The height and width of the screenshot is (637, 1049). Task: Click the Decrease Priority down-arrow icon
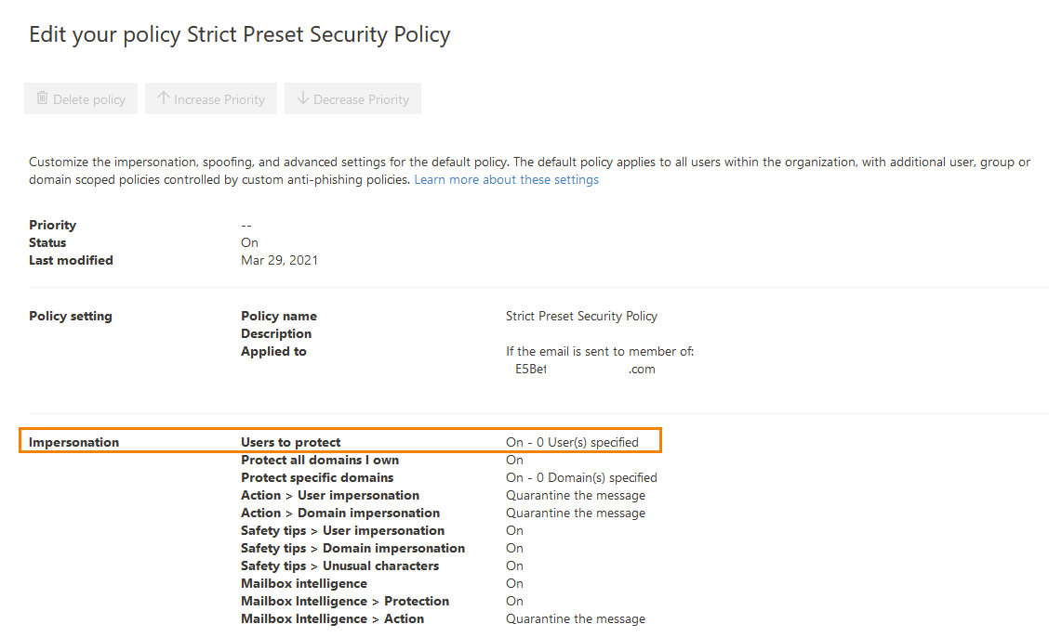304,98
